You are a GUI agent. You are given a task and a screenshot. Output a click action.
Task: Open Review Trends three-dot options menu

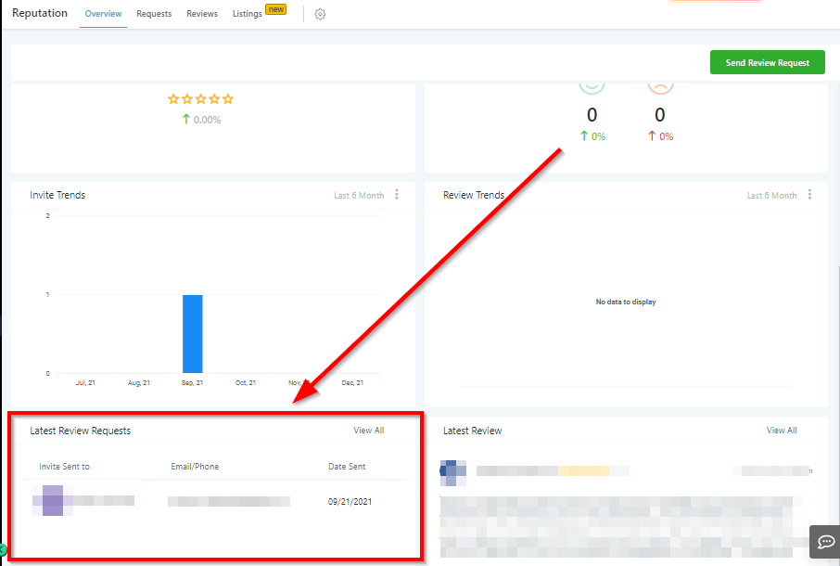click(x=809, y=195)
